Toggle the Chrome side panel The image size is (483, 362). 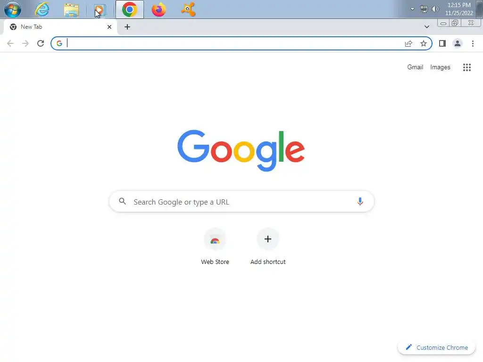(442, 43)
